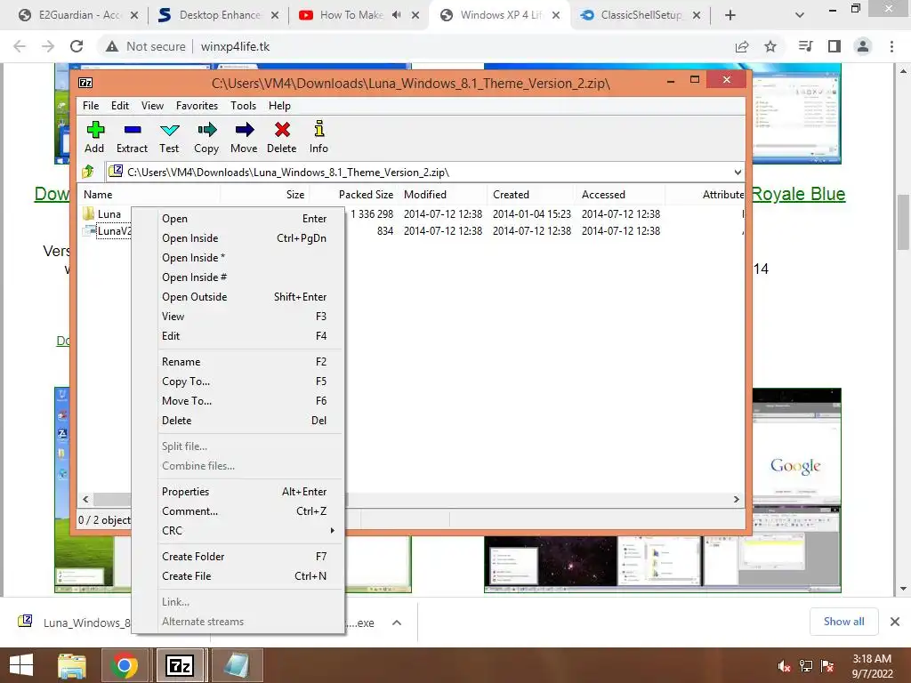
Task: Click Chrome icon on the taskbar
Action: [x=125, y=665]
